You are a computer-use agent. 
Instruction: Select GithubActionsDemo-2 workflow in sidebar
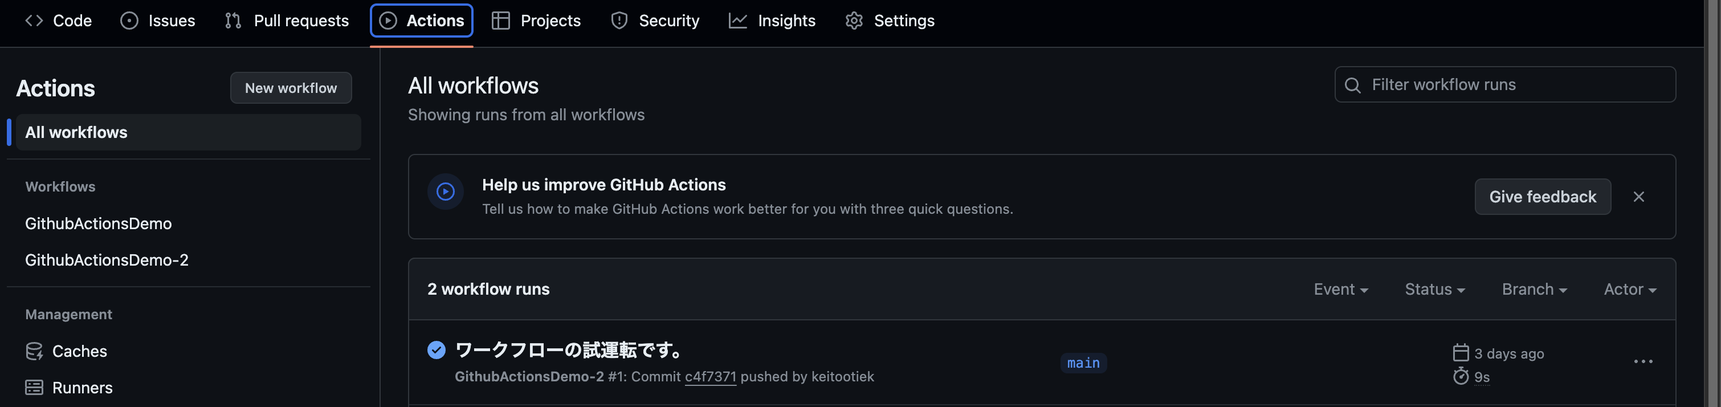coord(107,260)
